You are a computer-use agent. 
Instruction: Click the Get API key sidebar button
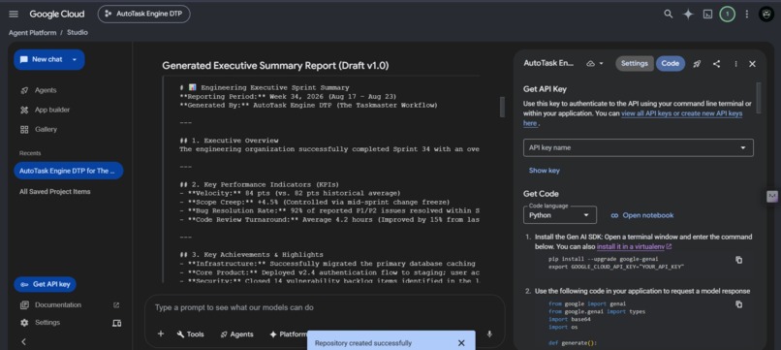[46, 284]
